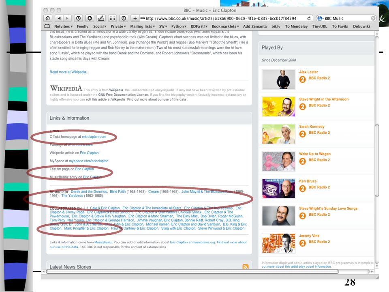Open Steve Wright in the Afternoon link

[x=324, y=99]
